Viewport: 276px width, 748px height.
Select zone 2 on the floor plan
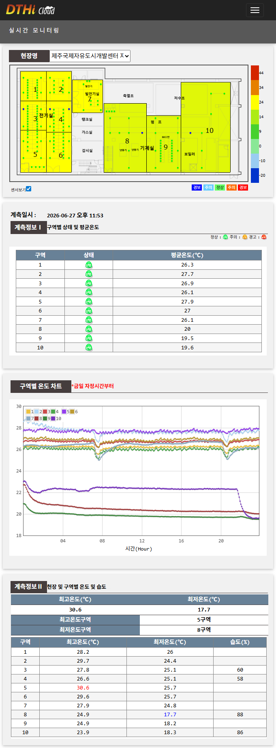pyautogui.click(x=59, y=86)
